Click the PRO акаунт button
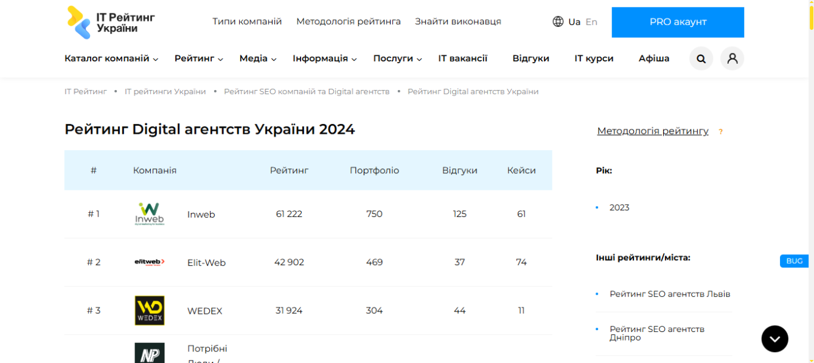The image size is (814, 363). [678, 21]
